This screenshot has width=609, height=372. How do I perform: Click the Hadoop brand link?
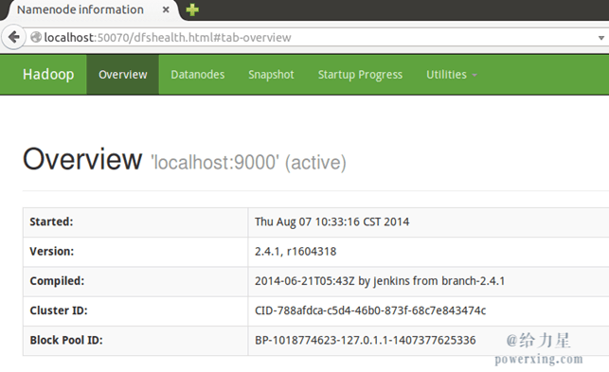48,74
